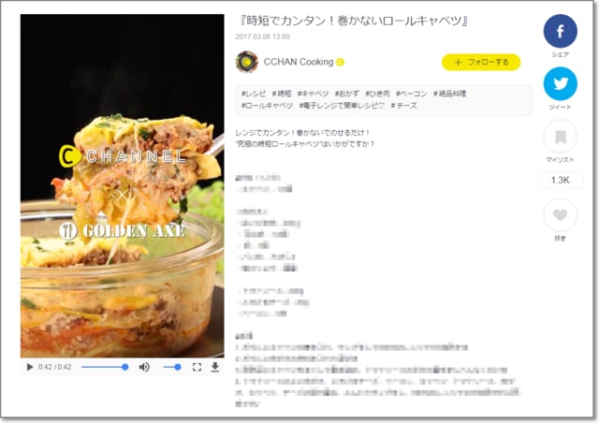599x423 pixels.
Task: Tweet this recipe via Twitter icon
Action: pos(560,83)
